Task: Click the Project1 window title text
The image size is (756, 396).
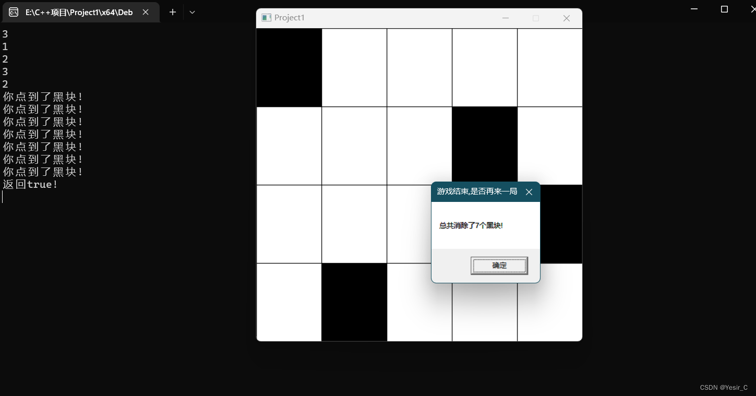Action: click(x=290, y=18)
